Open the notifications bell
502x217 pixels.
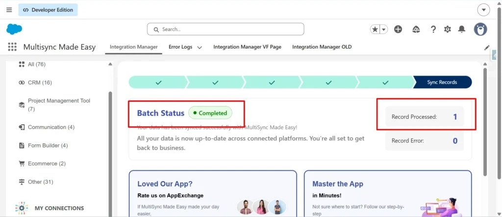point(461,29)
